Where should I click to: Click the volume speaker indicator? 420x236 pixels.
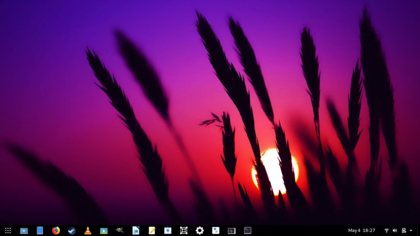click(x=395, y=230)
